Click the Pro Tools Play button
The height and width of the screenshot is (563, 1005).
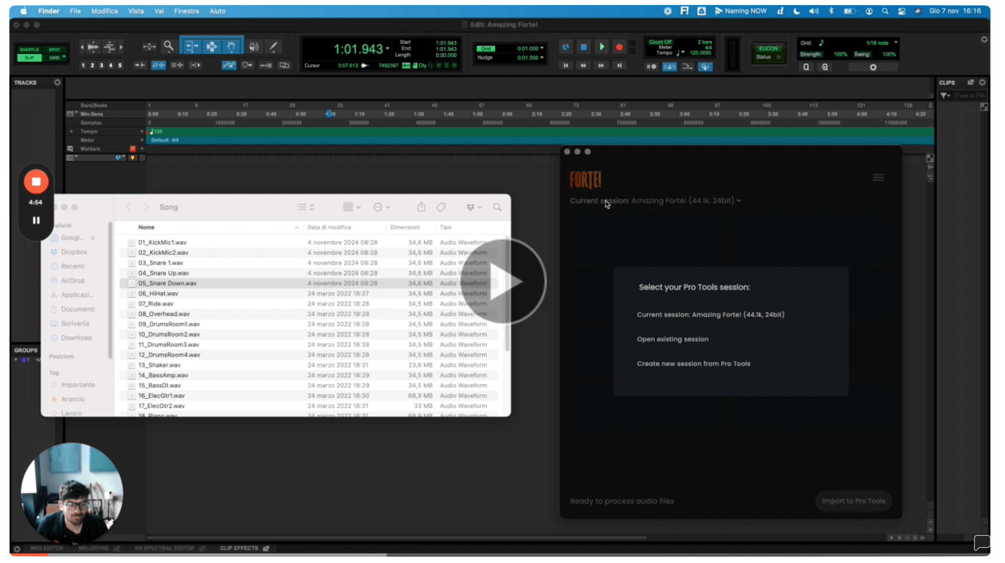pos(602,47)
